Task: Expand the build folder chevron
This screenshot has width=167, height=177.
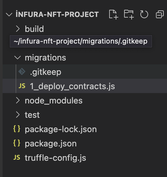Action: 18,29
